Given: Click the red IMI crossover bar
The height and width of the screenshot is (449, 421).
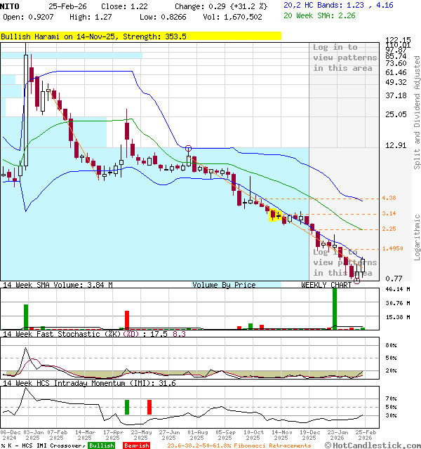Looking at the screenshot, I should coord(149,407).
